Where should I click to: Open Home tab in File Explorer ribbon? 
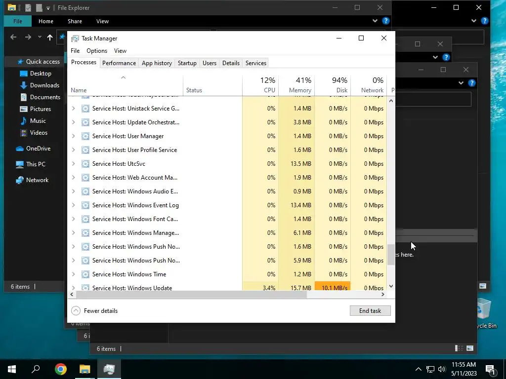tap(46, 21)
